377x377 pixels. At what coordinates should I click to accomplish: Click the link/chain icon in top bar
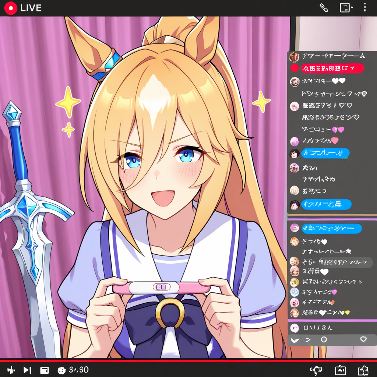(x=324, y=8)
